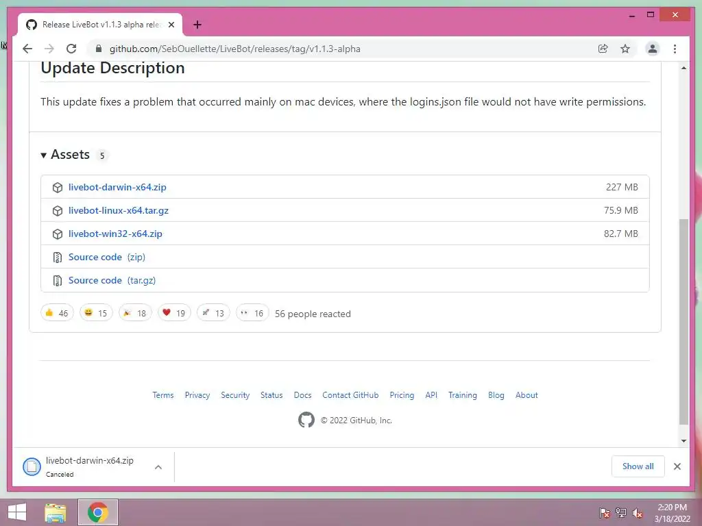Click package icon beside livebot-win32-x64.zip
Viewport: 702px width, 526px height.
(x=58, y=234)
